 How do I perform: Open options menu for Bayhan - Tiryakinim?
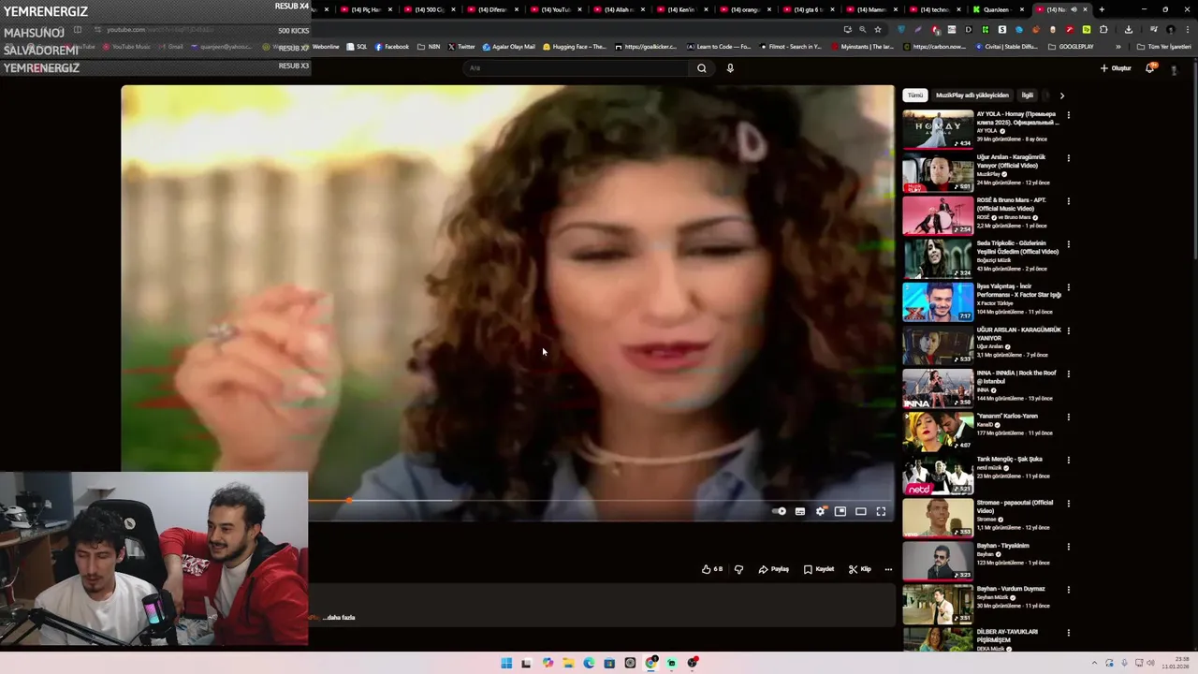click(x=1068, y=546)
